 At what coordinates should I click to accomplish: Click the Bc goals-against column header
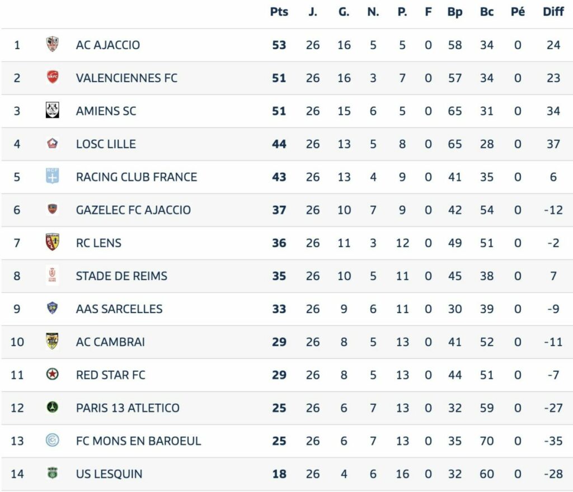click(x=487, y=12)
